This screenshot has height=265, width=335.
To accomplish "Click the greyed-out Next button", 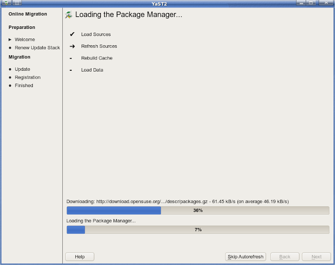I will [317, 257].
